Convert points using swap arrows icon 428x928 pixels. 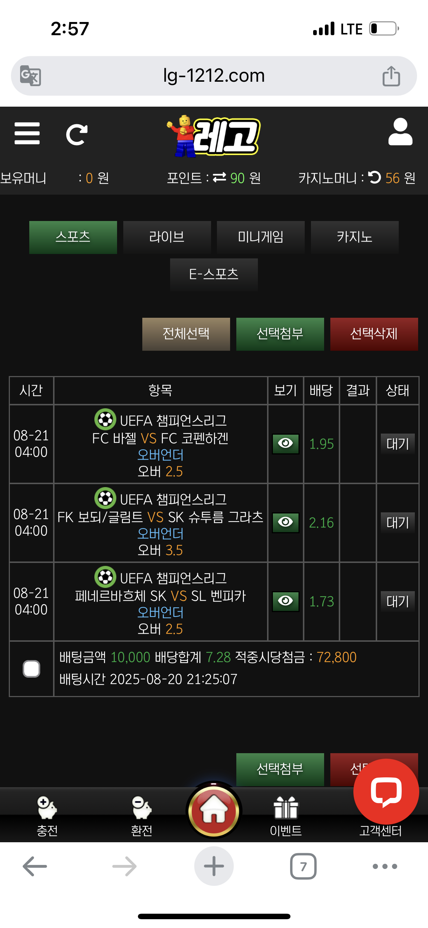click(x=219, y=178)
